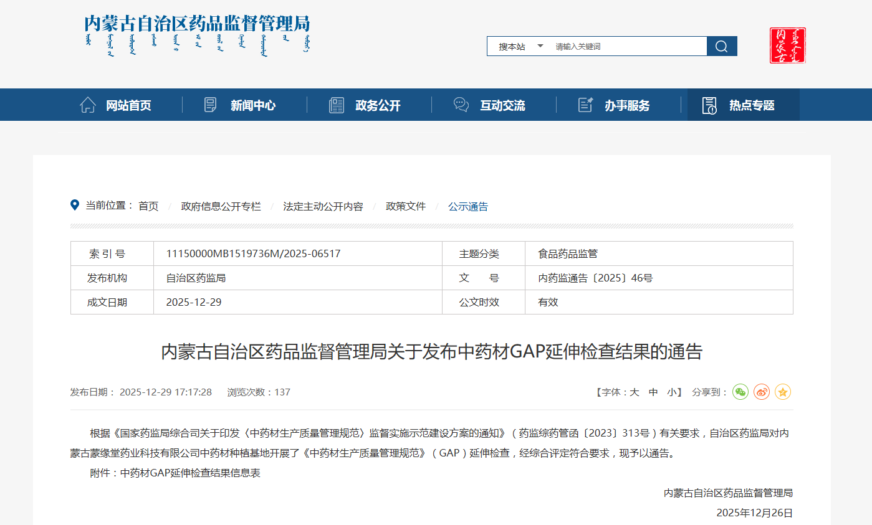The width and height of the screenshot is (872, 525).
Task: Click the 办事服务 edit document icon
Action: (585, 105)
